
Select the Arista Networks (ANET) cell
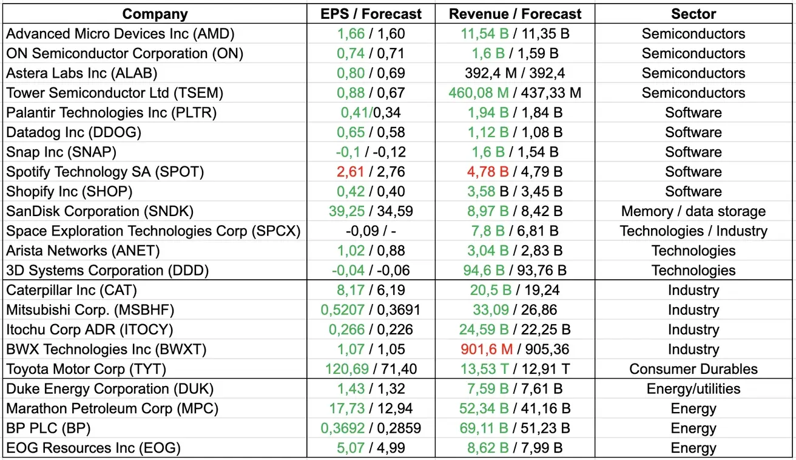point(155,251)
